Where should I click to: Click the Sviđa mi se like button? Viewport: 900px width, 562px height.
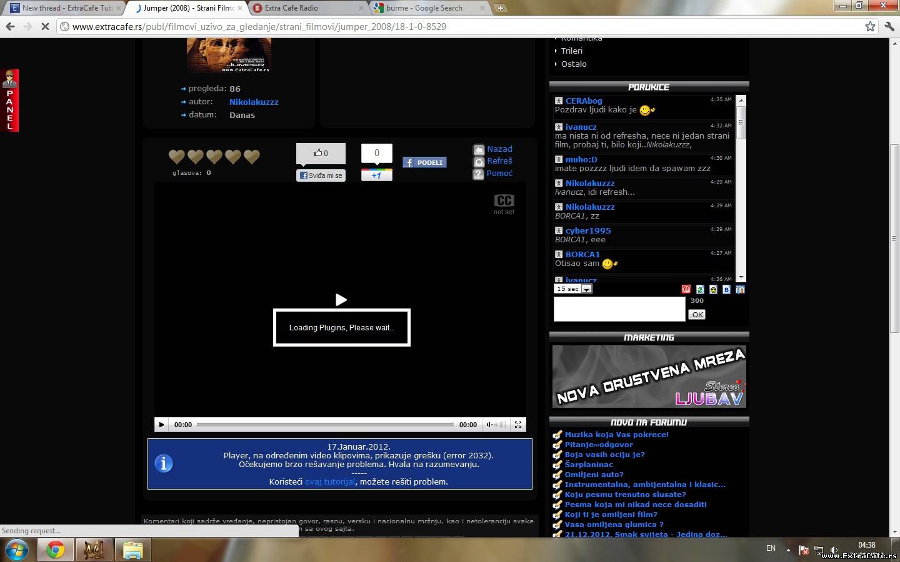tap(321, 175)
